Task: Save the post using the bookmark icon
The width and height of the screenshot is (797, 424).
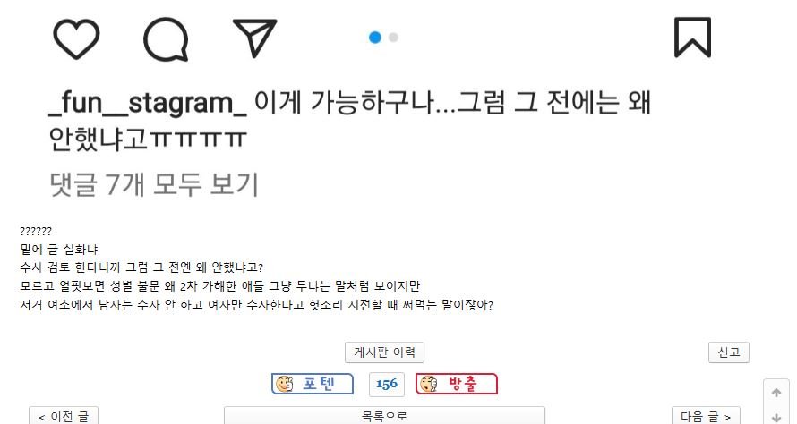Action: [692, 38]
